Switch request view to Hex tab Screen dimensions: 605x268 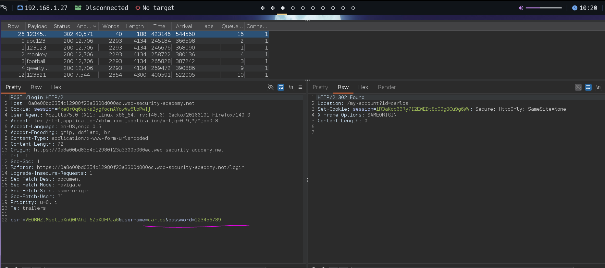pyautogui.click(x=56, y=87)
